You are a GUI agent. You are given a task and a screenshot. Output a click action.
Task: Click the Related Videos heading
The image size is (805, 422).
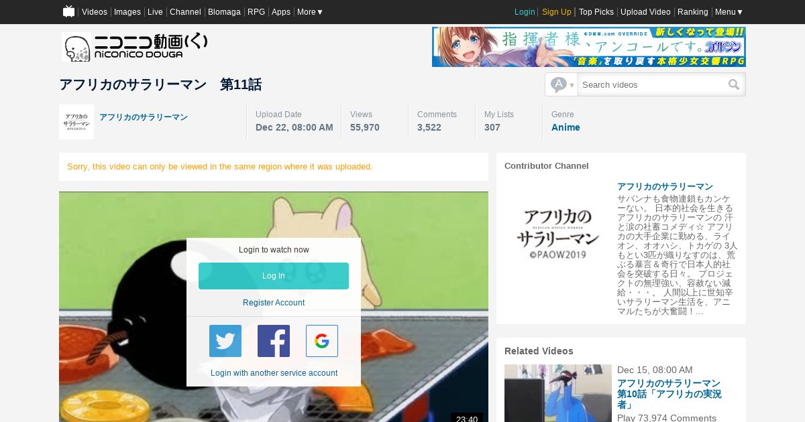(539, 351)
